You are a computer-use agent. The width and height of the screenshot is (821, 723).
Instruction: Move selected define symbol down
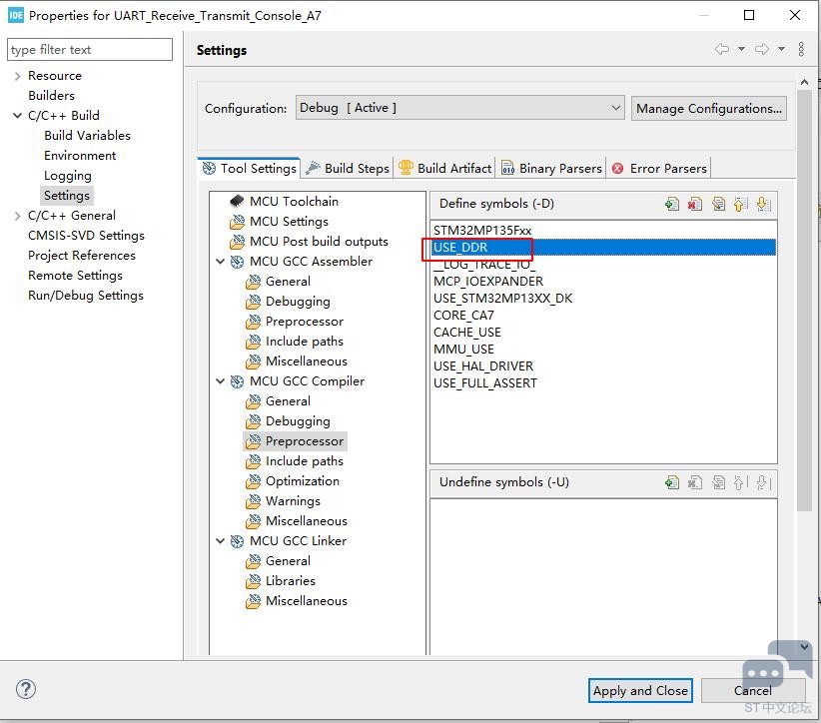coord(763,204)
